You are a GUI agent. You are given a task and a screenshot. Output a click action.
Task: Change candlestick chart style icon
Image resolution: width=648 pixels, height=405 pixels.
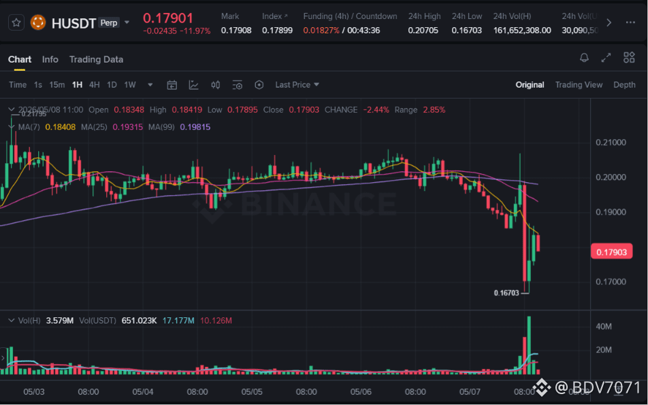click(x=215, y=85)
